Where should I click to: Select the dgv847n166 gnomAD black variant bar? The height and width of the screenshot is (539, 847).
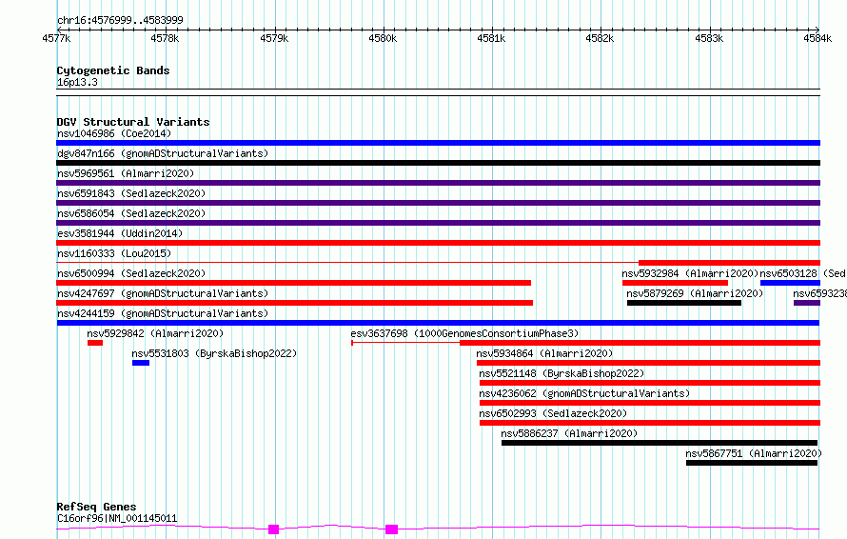point(438,163)
